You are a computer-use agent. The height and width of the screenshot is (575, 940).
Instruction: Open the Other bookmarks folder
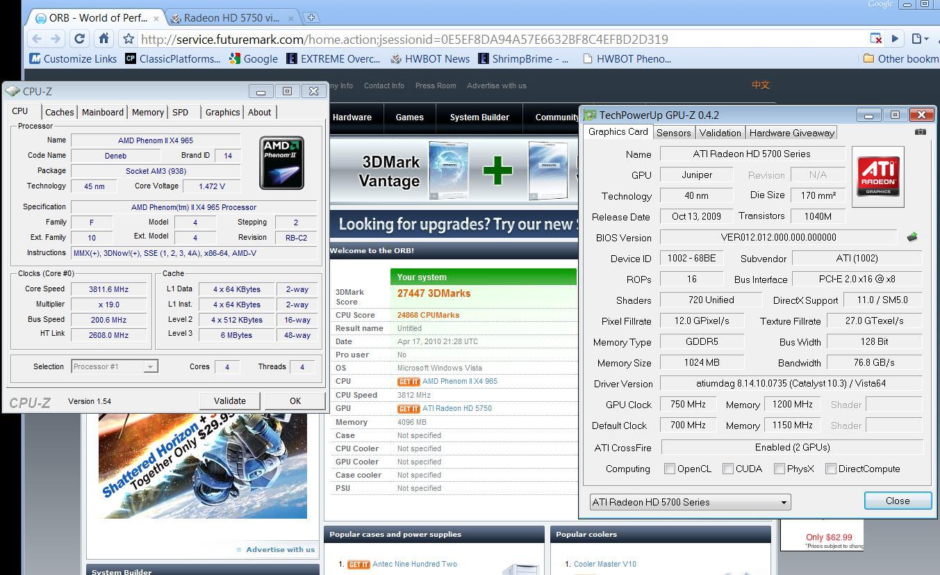click(901, 59)
